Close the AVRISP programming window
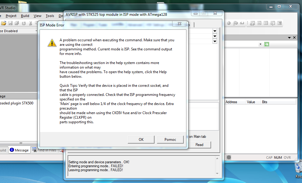The height and width of the screenshot is (183, 302). point(215,13)
